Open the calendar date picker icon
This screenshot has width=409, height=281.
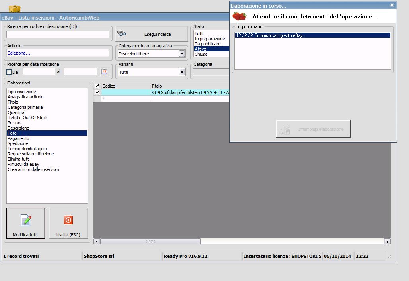(x=105, y=71)
